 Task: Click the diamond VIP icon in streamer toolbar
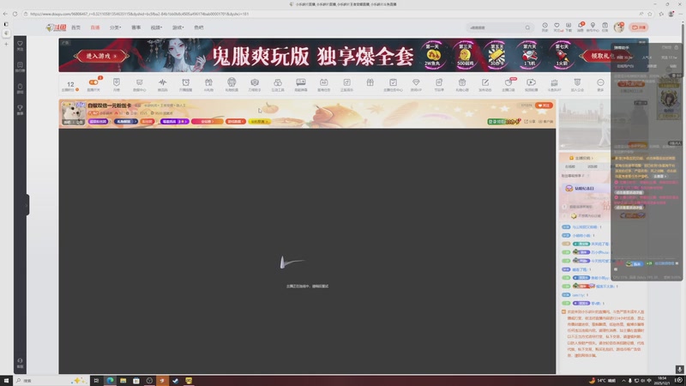[x=416, y=82]
